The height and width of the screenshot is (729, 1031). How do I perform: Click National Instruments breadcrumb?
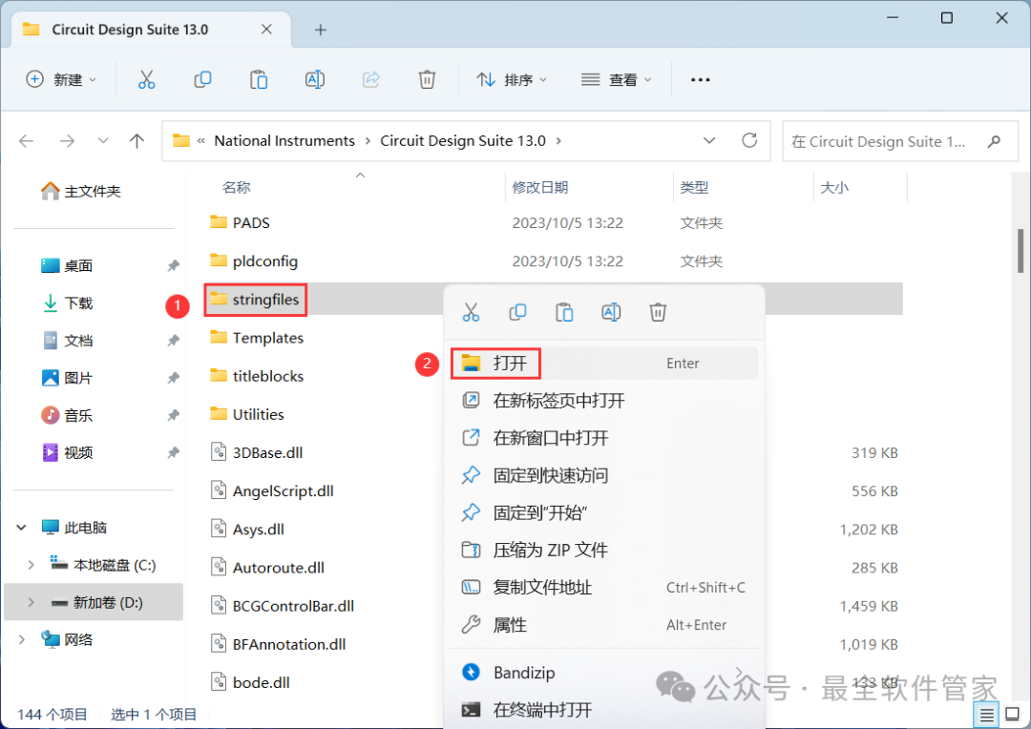[284, 140]
